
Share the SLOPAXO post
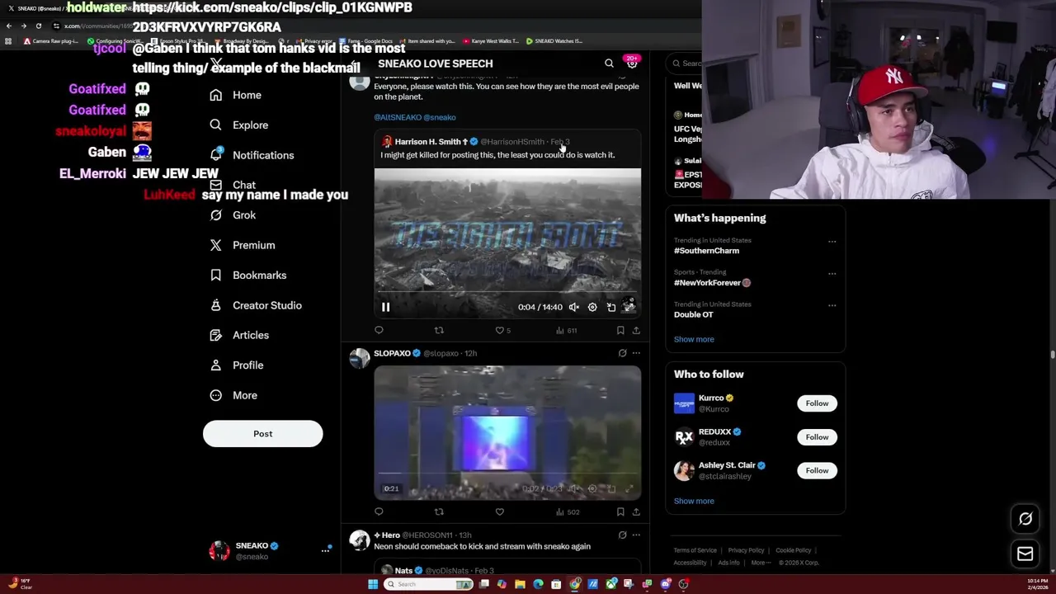point(636,511)
